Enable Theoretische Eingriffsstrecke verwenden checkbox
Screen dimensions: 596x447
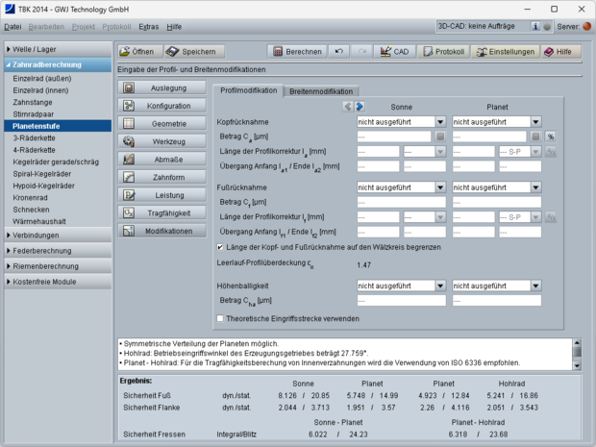coord(221,318)
